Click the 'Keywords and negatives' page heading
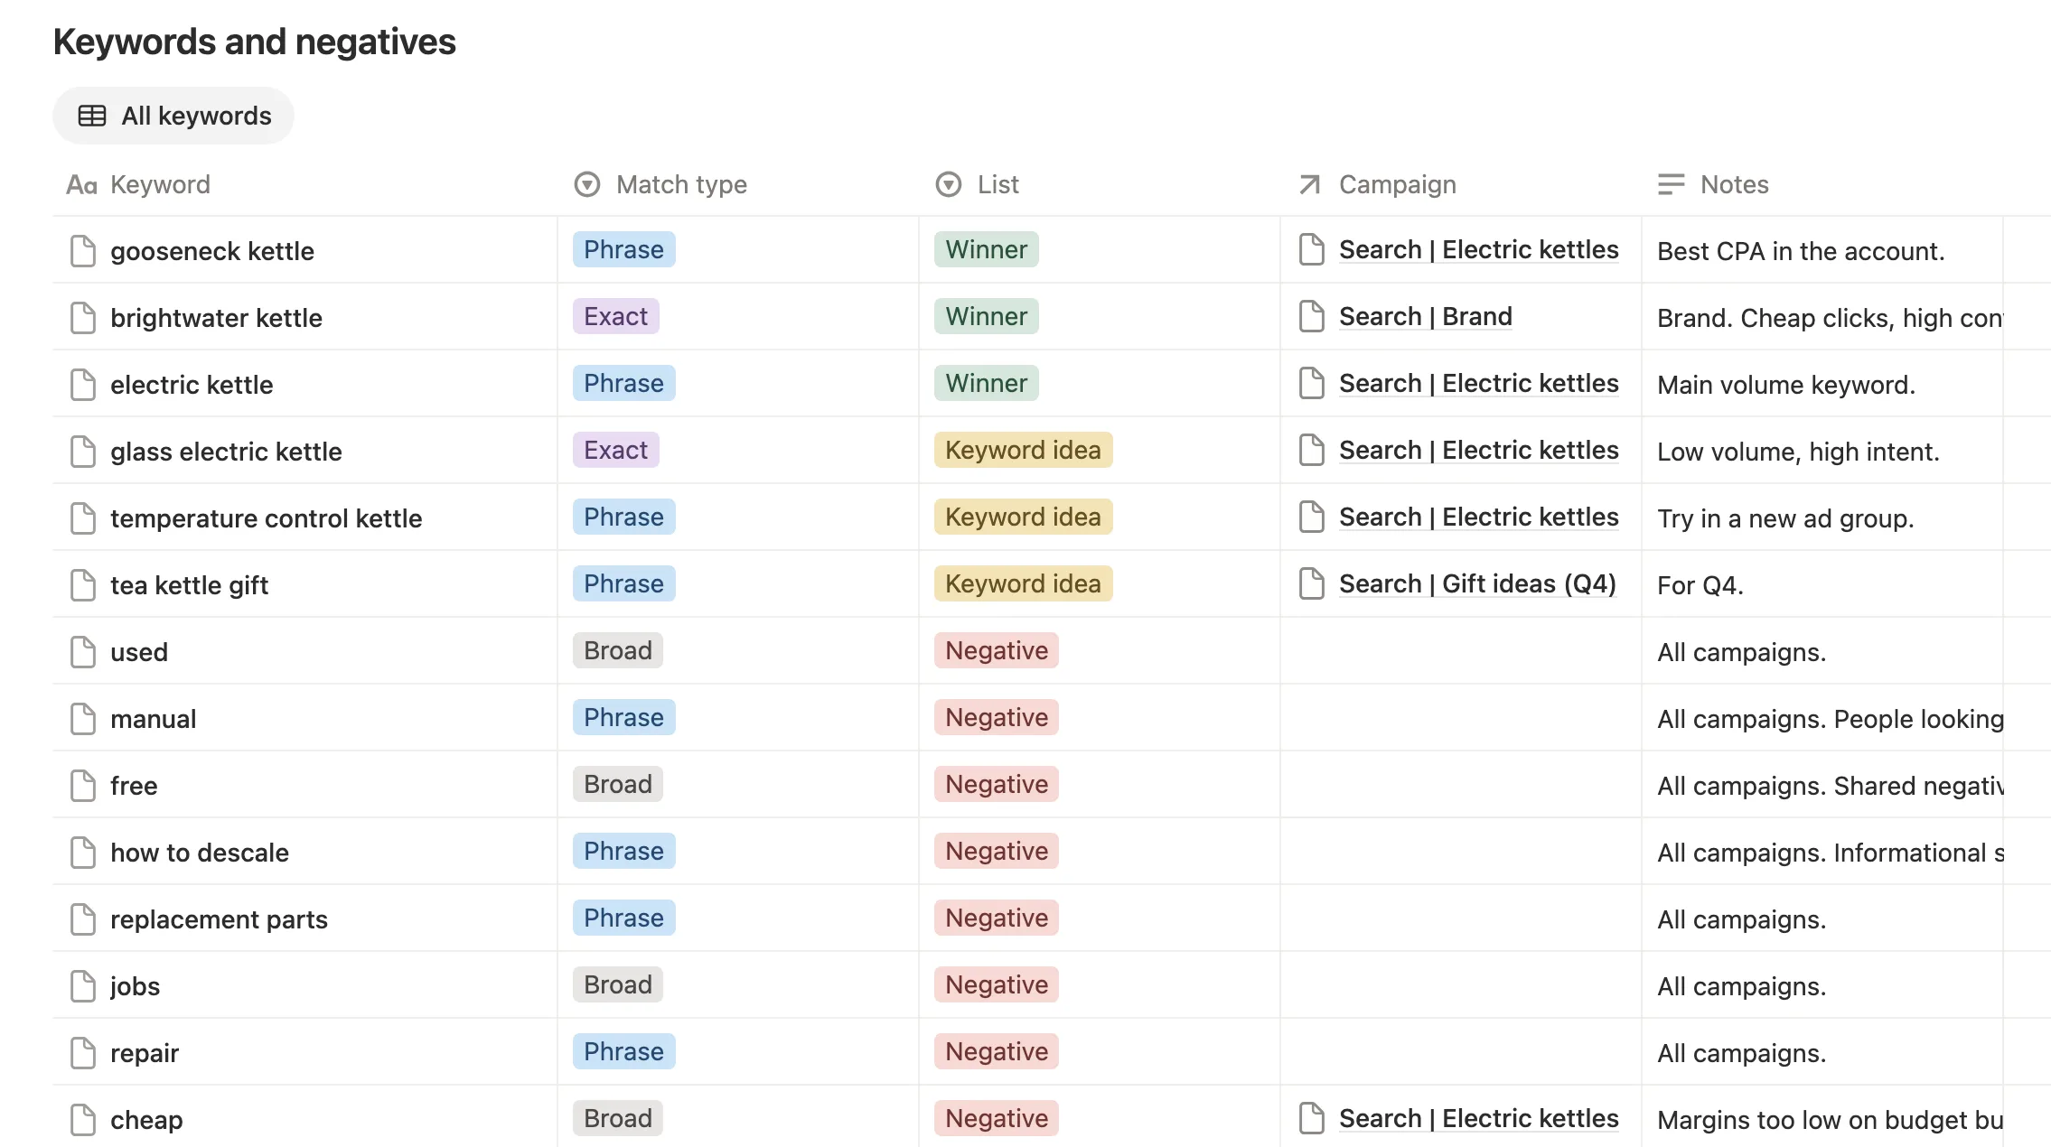Viewport: 2051px width, 1147px height. click(x=254, y=42)
